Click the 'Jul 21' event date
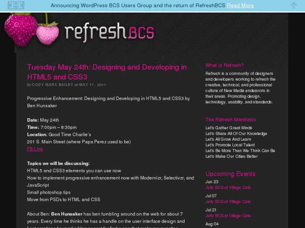 211,210
